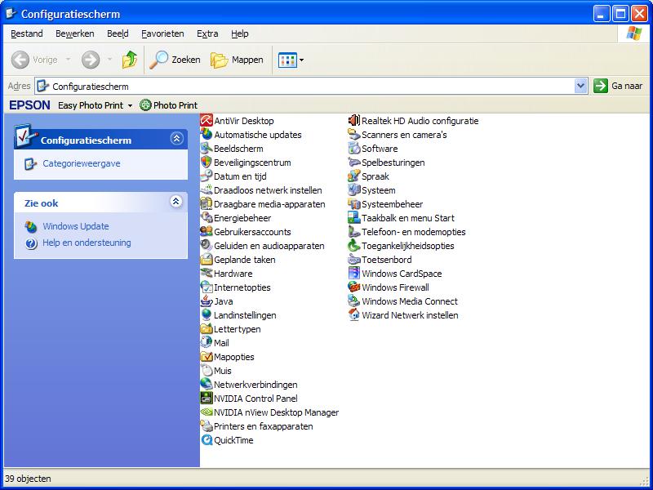Click the EPSON logo in toolbar
Image resolution: width=653 pixels, height=490 pixels.
click(x=29, y=105)
